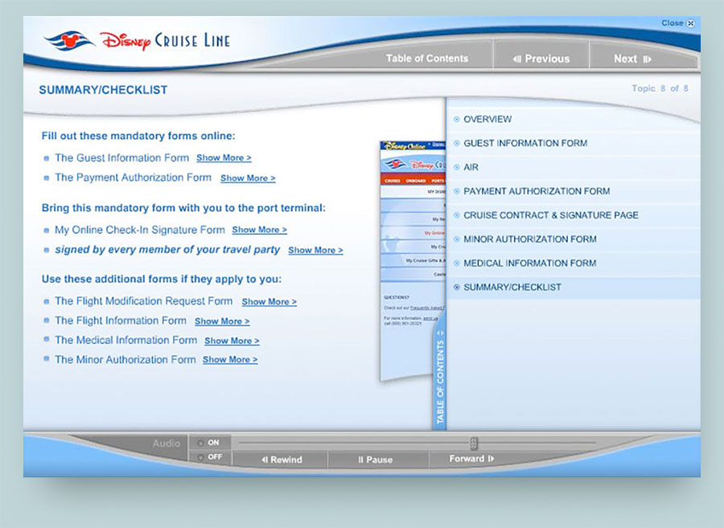The image size is (724, 528).
Task: Show more for Medical Information Form
Action: pos(232,341)
